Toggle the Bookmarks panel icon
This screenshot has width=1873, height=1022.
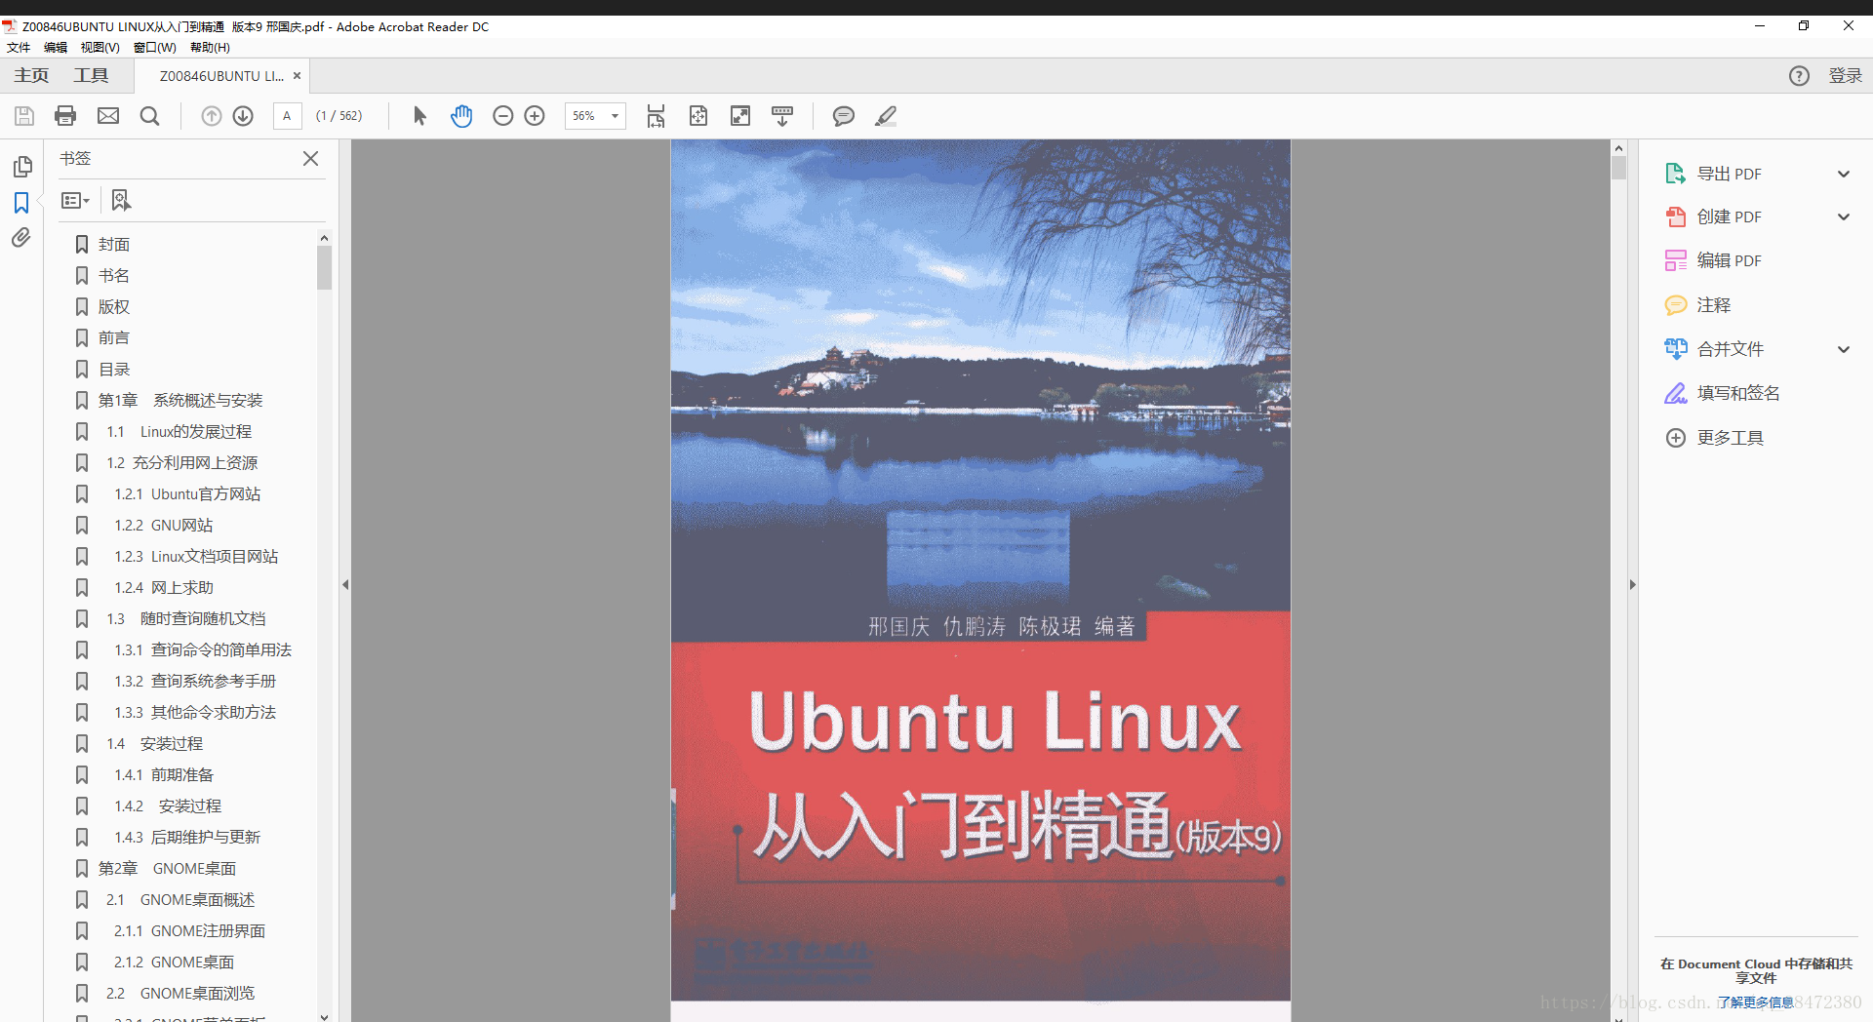[x=21, y=203]
